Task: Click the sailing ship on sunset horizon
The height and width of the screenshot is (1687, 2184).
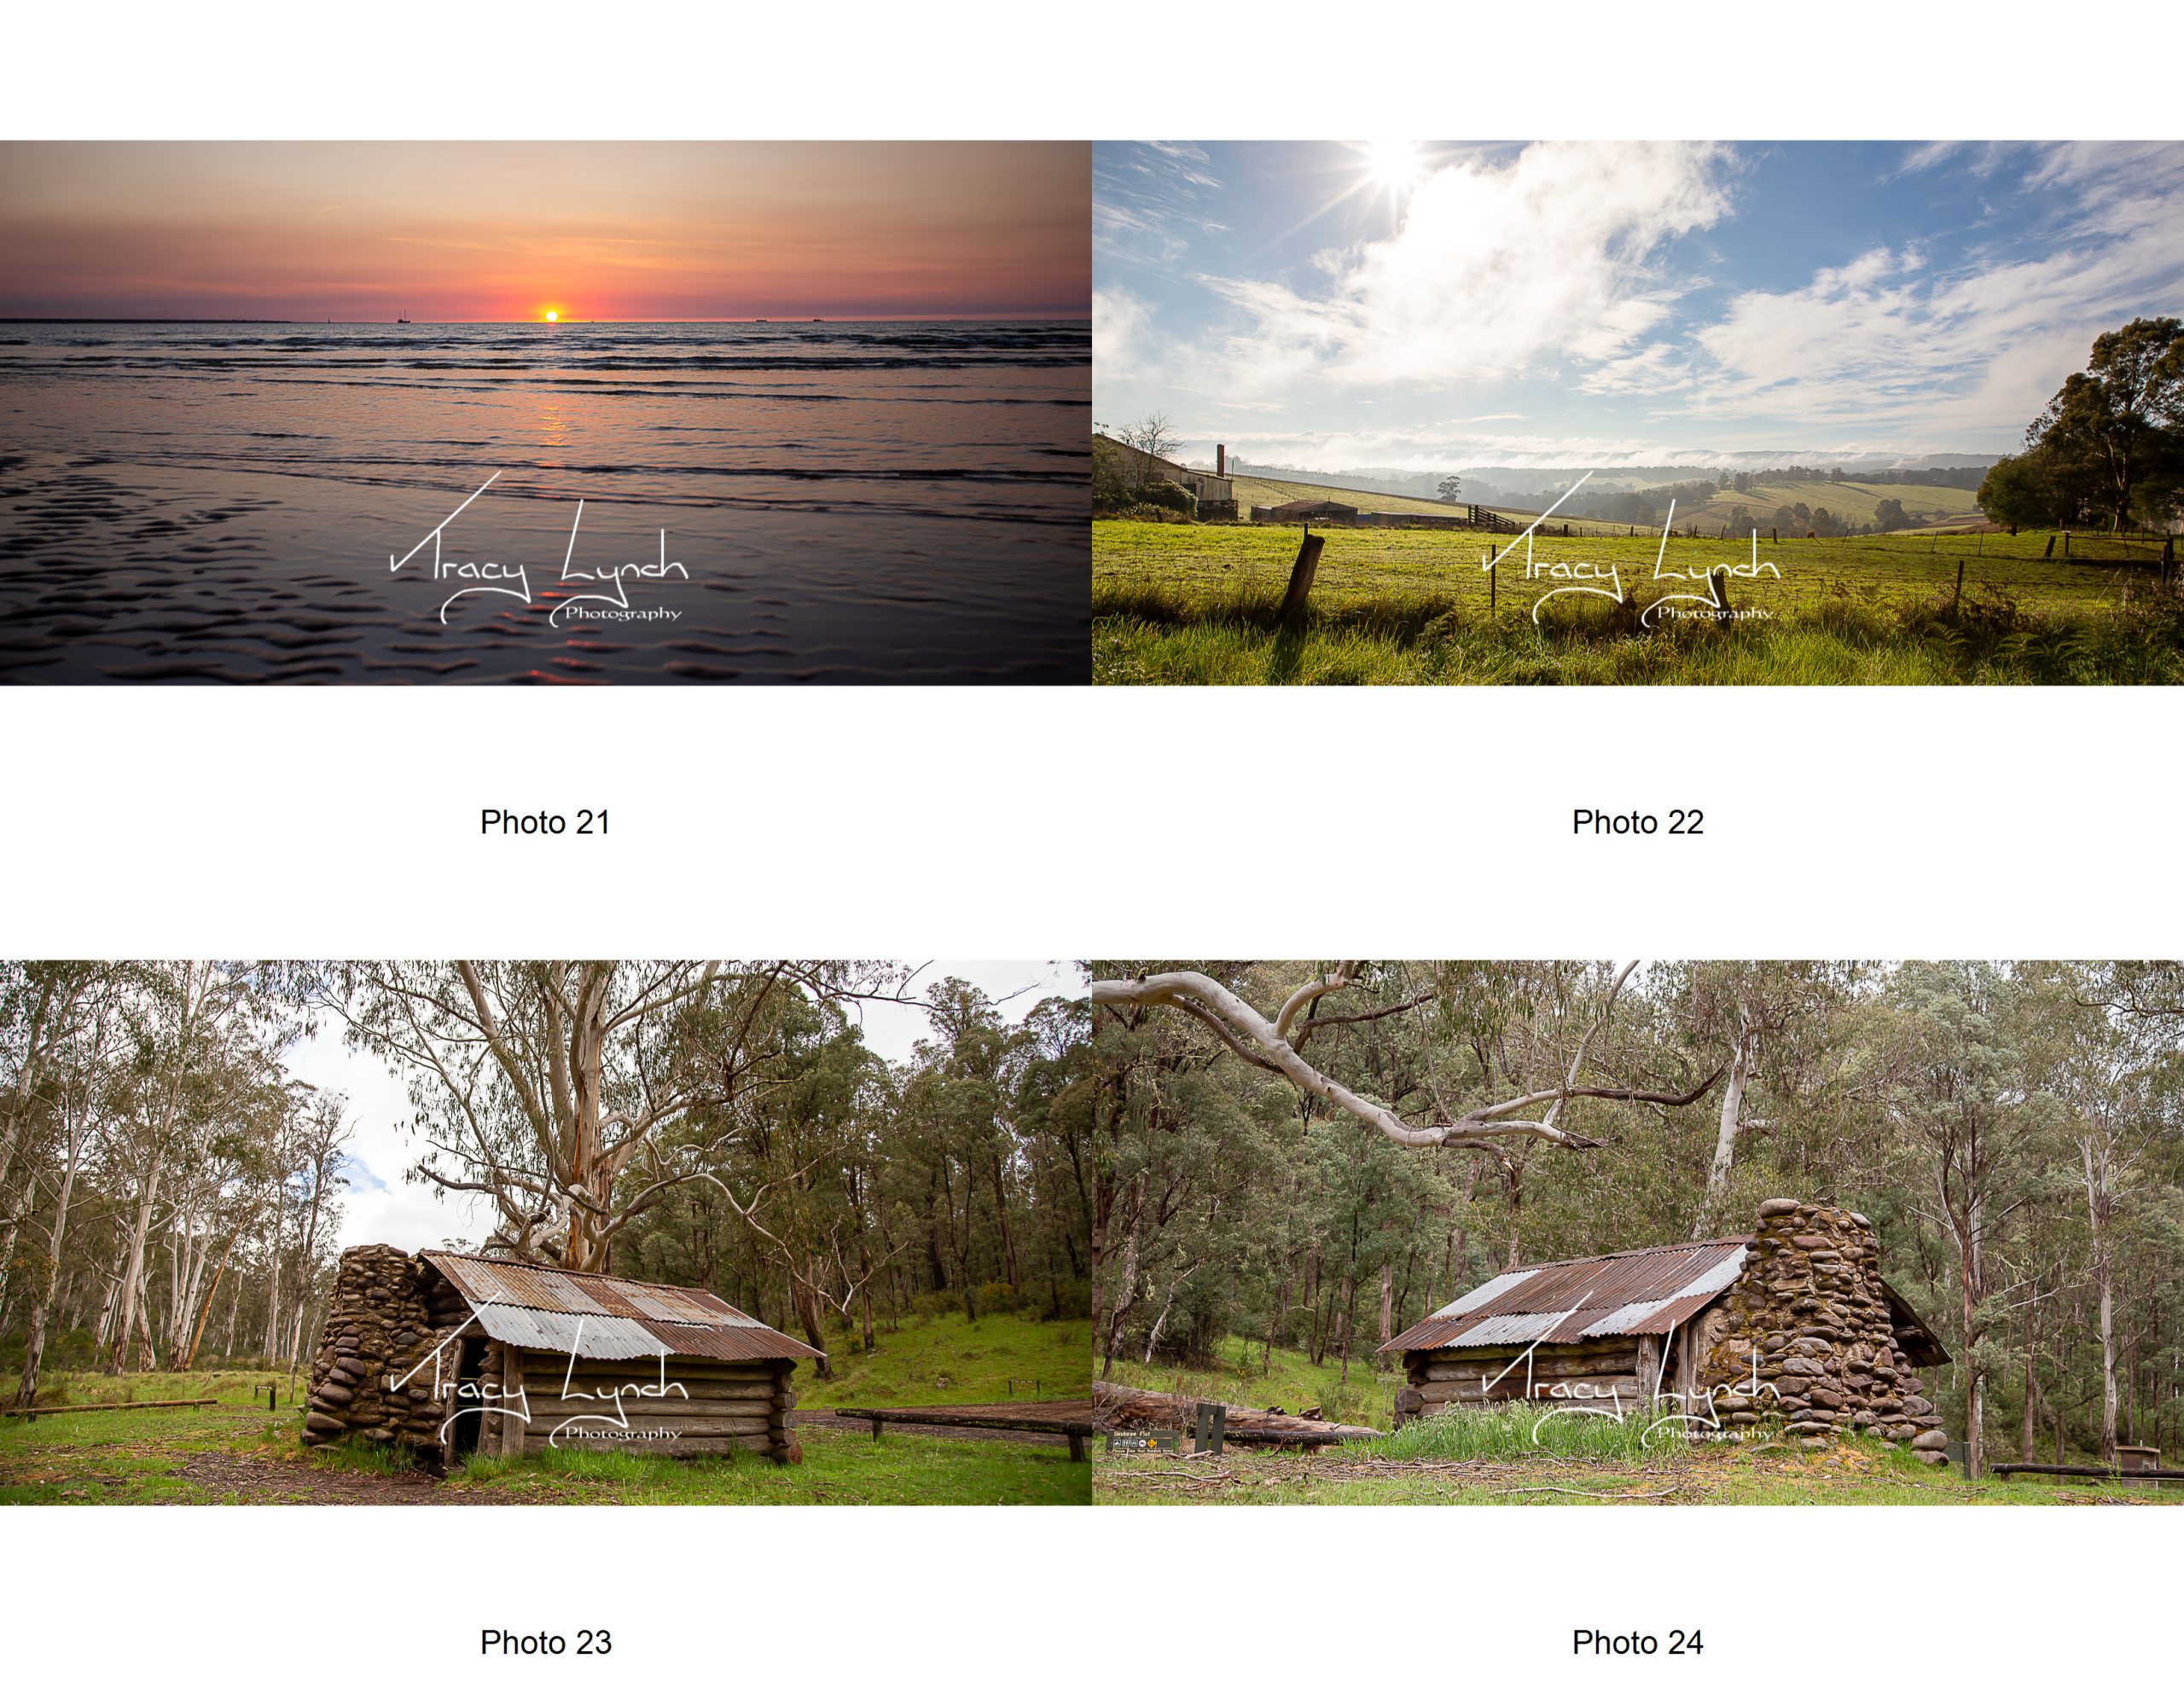Action: tap(402, 315)
